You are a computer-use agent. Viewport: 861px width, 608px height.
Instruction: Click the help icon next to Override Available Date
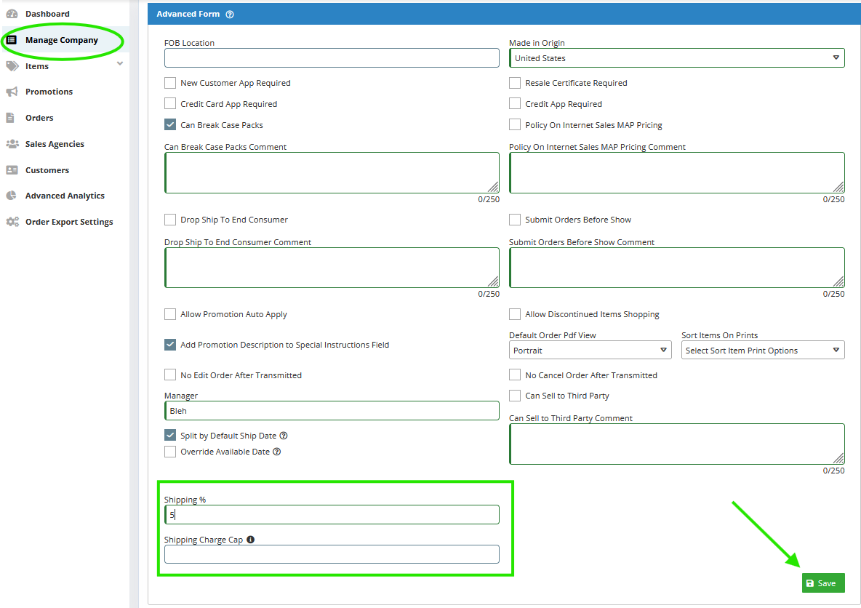point(277,452)
